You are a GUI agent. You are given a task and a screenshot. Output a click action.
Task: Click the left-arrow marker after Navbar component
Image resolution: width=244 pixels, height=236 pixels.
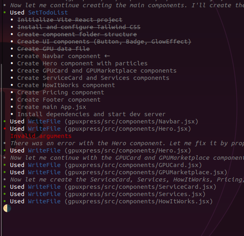coord(107,56)
